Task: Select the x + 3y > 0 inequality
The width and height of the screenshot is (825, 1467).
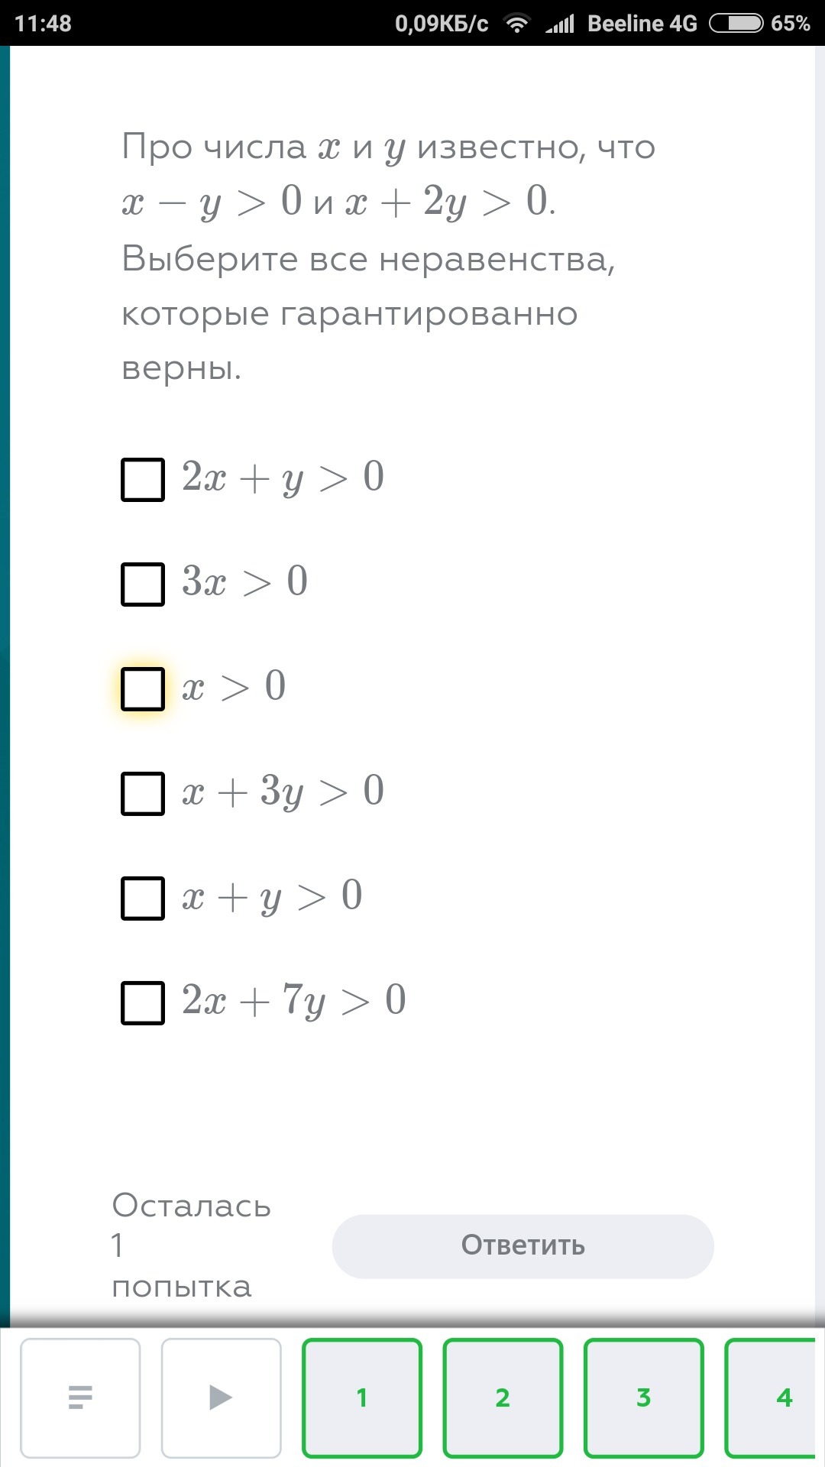Action: (142, 794)
